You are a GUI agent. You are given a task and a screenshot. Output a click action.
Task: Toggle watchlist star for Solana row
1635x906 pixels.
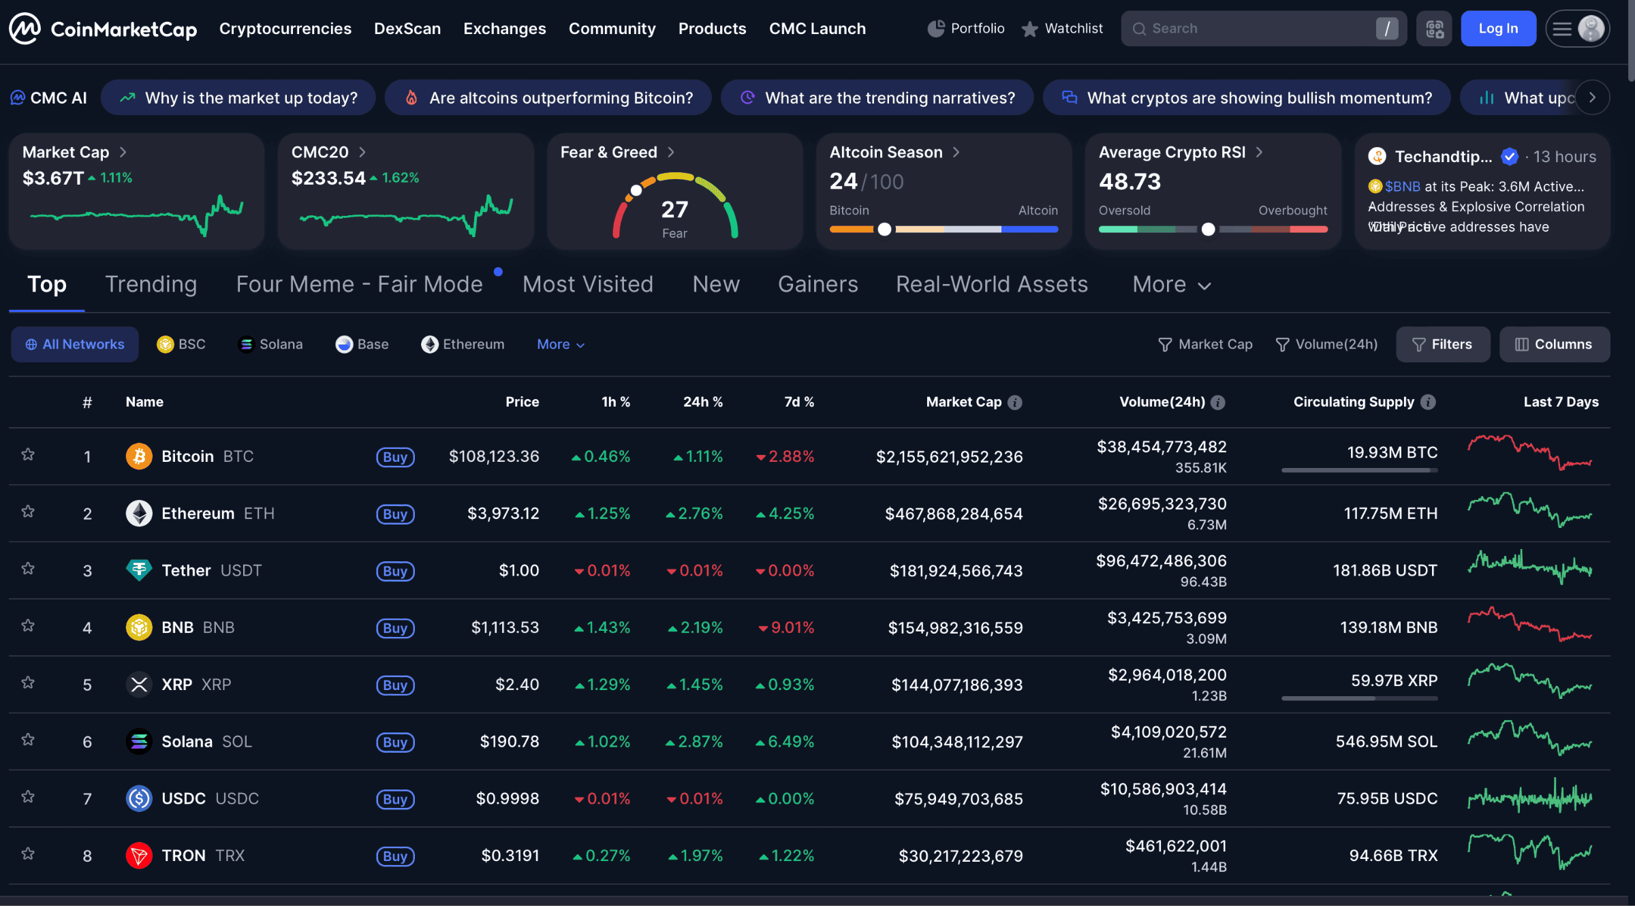(x=28, y=740)
